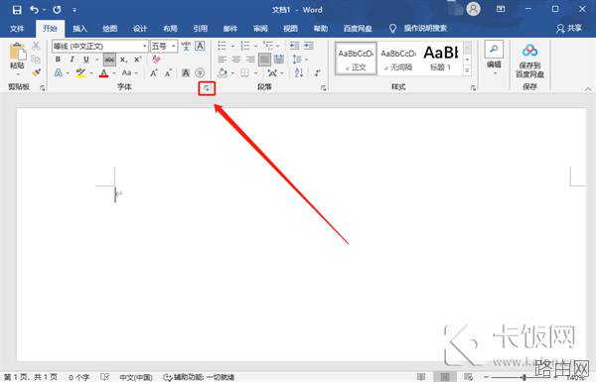Click the Increase Indent icon
596x382 pixels.
tap(309, 46)
